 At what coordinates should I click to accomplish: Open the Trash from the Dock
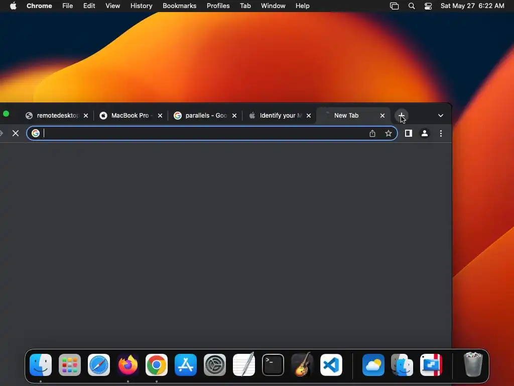click(473, 364)
